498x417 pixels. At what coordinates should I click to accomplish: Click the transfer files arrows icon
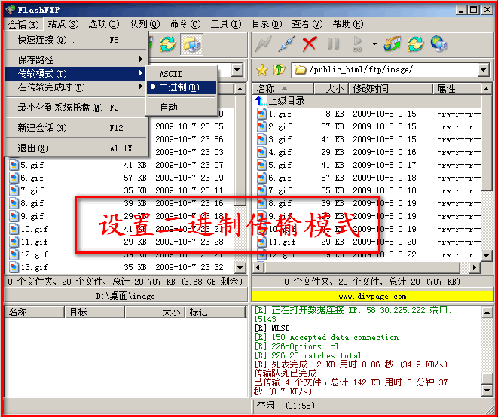393,44
